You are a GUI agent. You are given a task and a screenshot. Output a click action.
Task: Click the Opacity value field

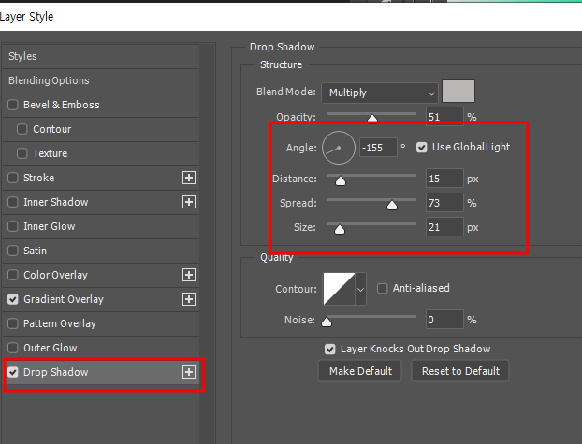coord(444,117)
